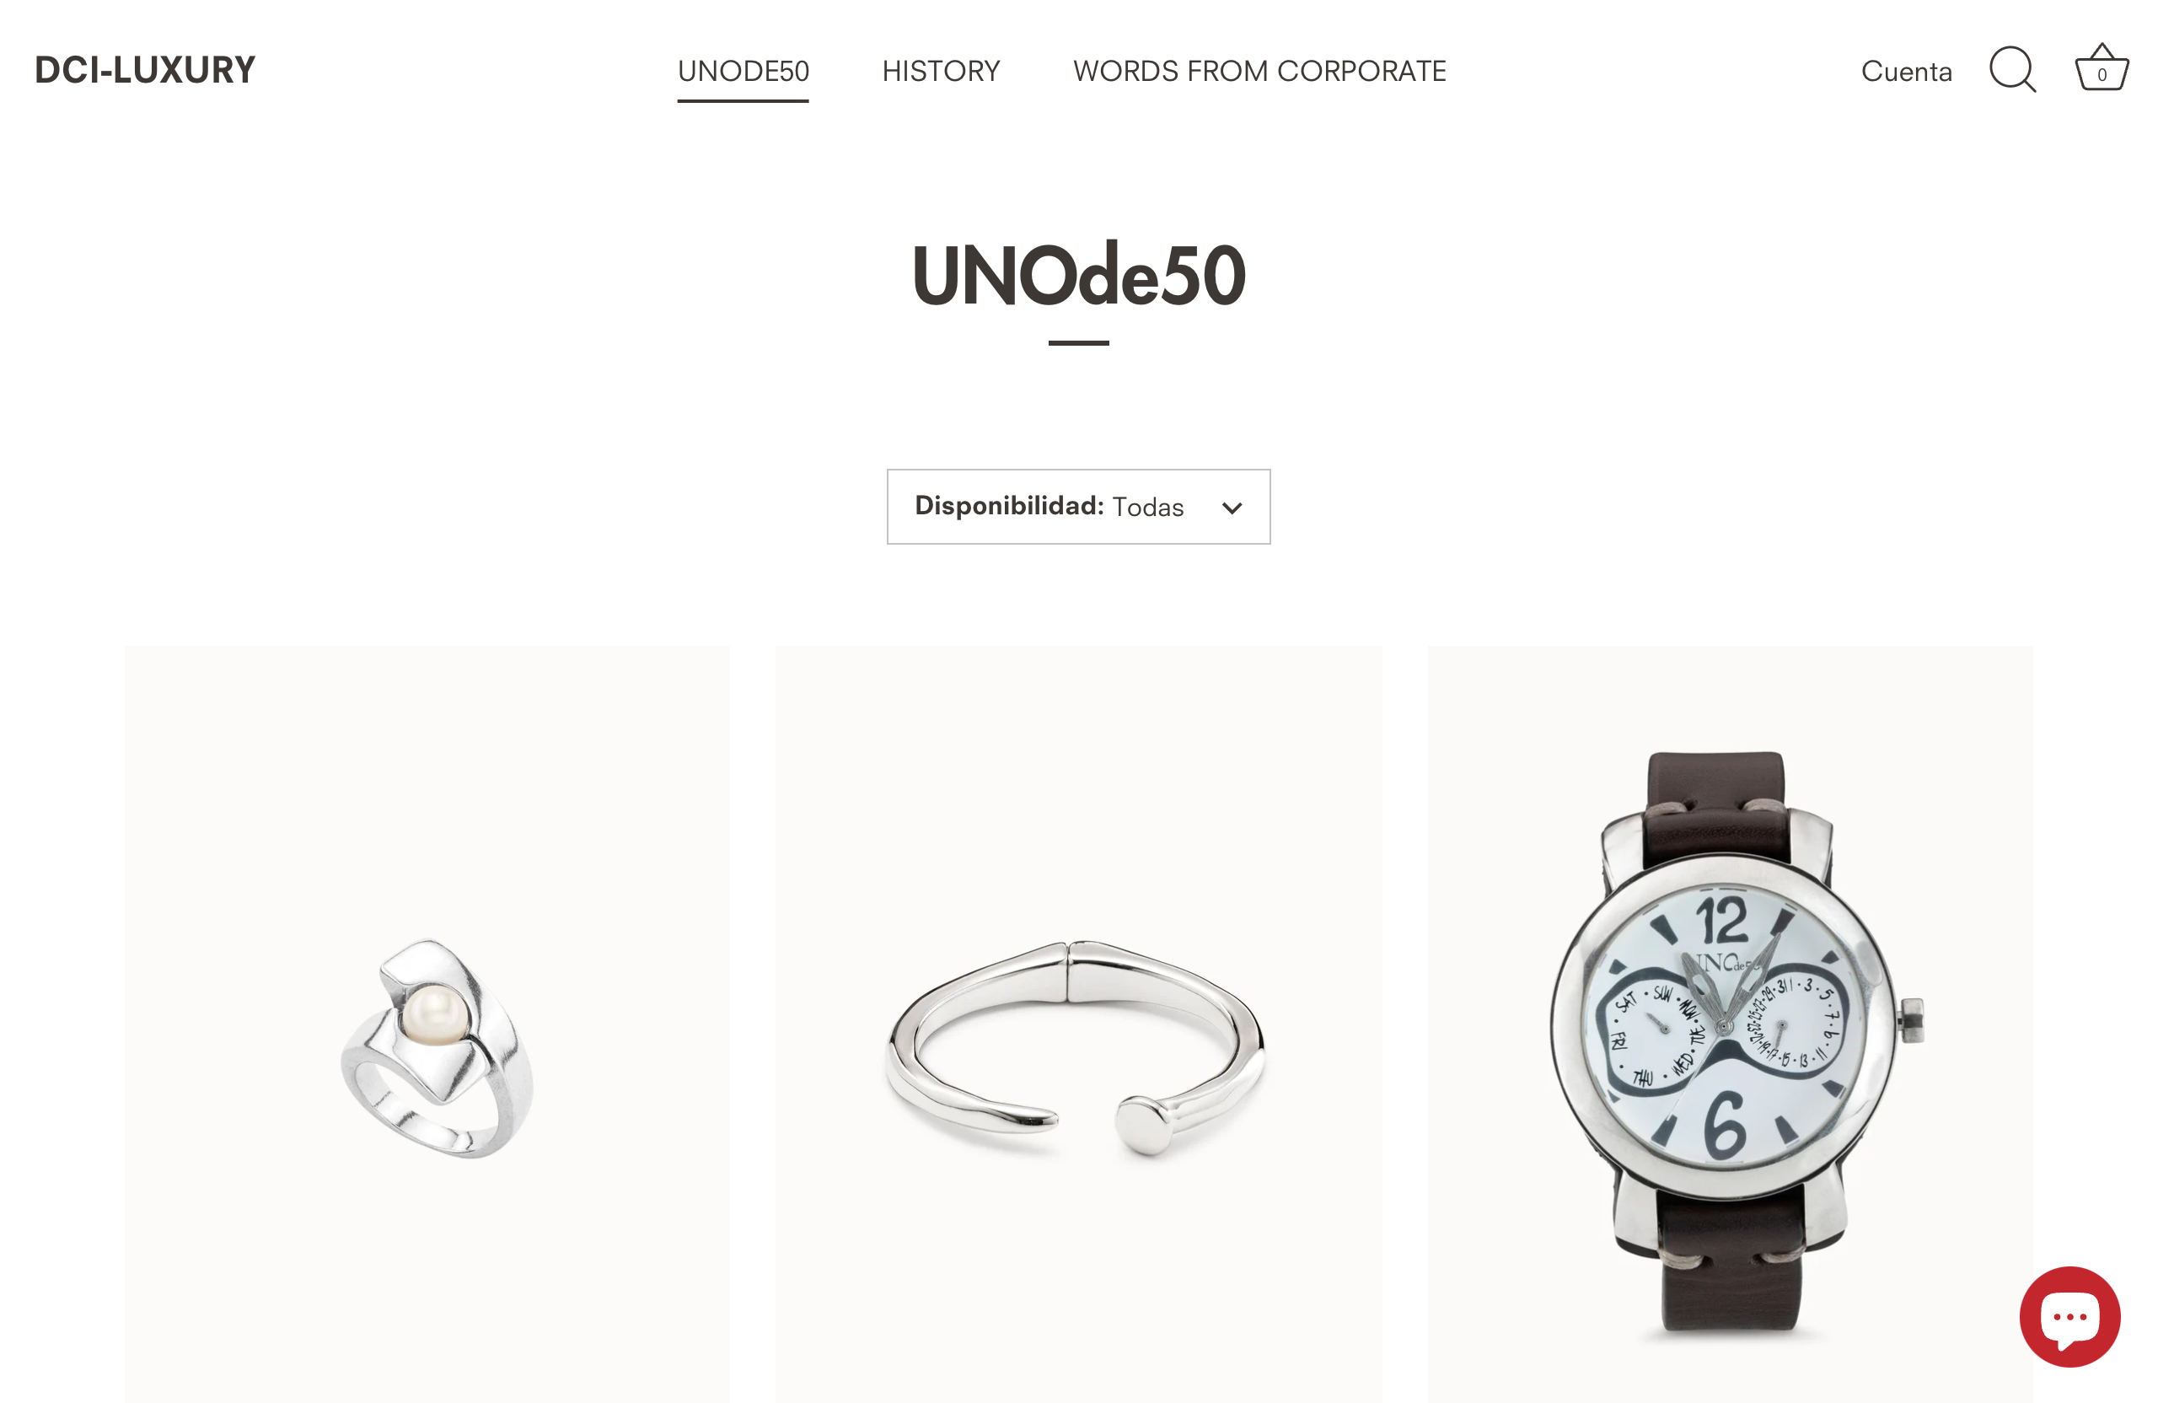Screen dimensions: 2158x1403
Task: Open the pearl ring product image
Action: (427, 1024)
